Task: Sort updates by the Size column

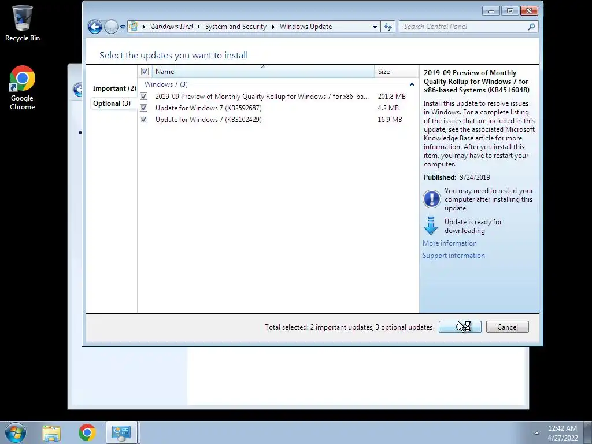Action: pos(396,71)
